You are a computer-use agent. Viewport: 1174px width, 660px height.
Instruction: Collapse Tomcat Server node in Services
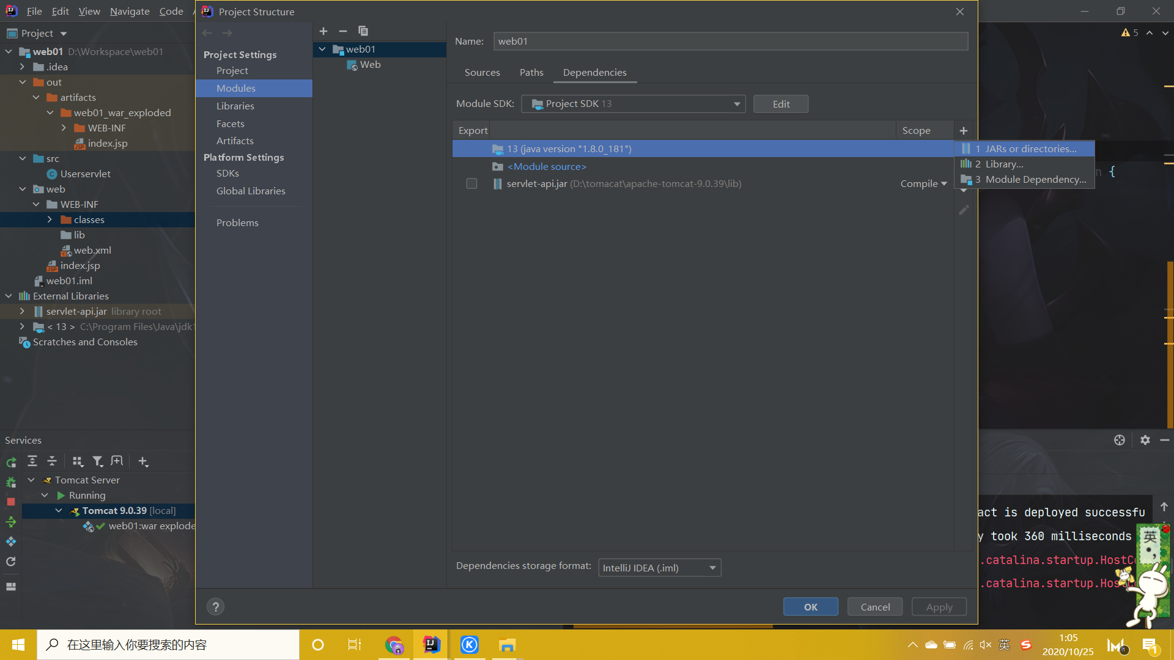point(31,480)
